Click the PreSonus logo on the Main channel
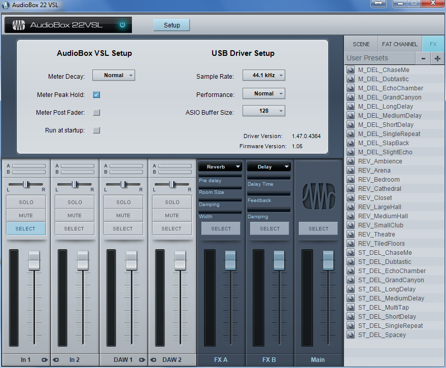This screenshot has height=368, width=446. [319, 195]
